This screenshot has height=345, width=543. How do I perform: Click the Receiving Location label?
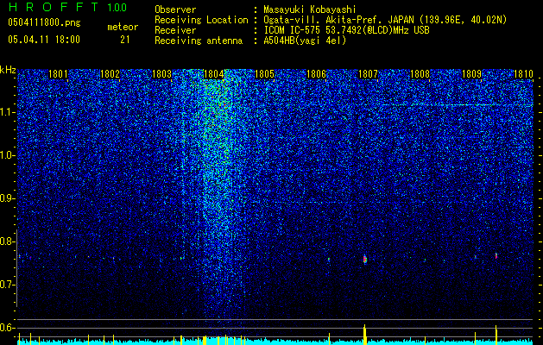click(201, 20)
